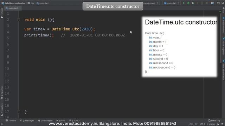Run with coverage icon

(x=193, y=3)
